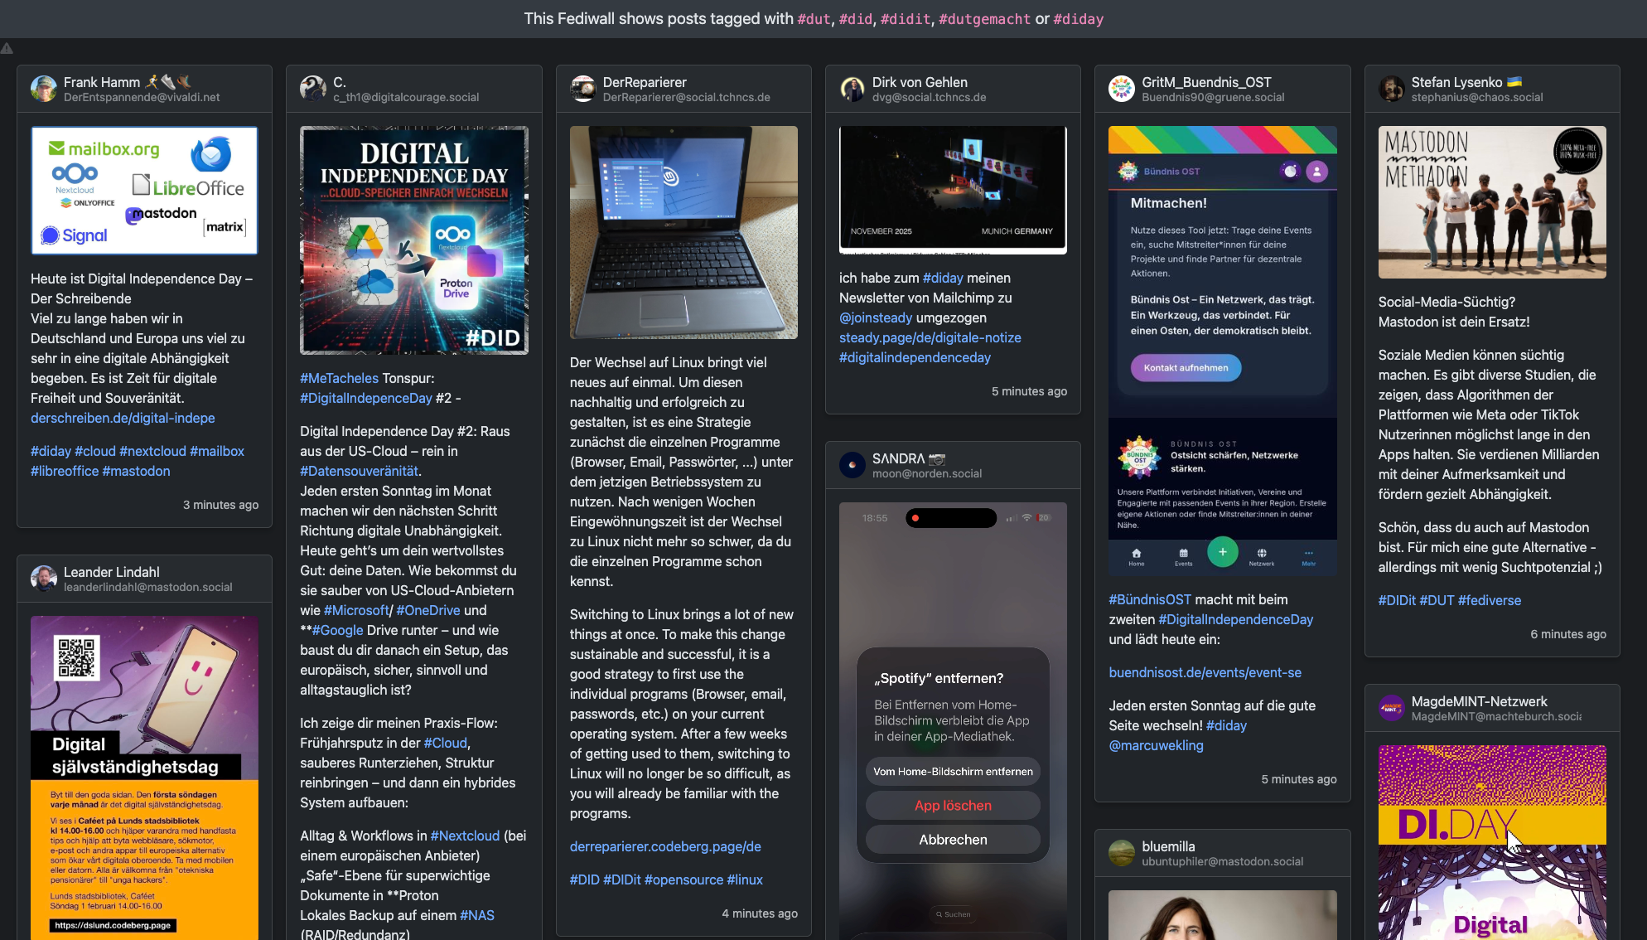
Task: Open the buendnisost.de/events link
Action: 1205,672
